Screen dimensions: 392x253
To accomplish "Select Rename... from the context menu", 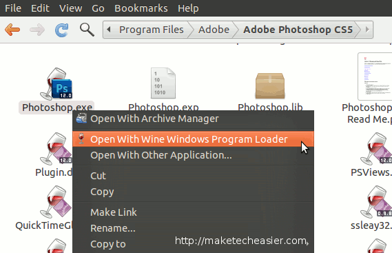I will pos(194,228).
